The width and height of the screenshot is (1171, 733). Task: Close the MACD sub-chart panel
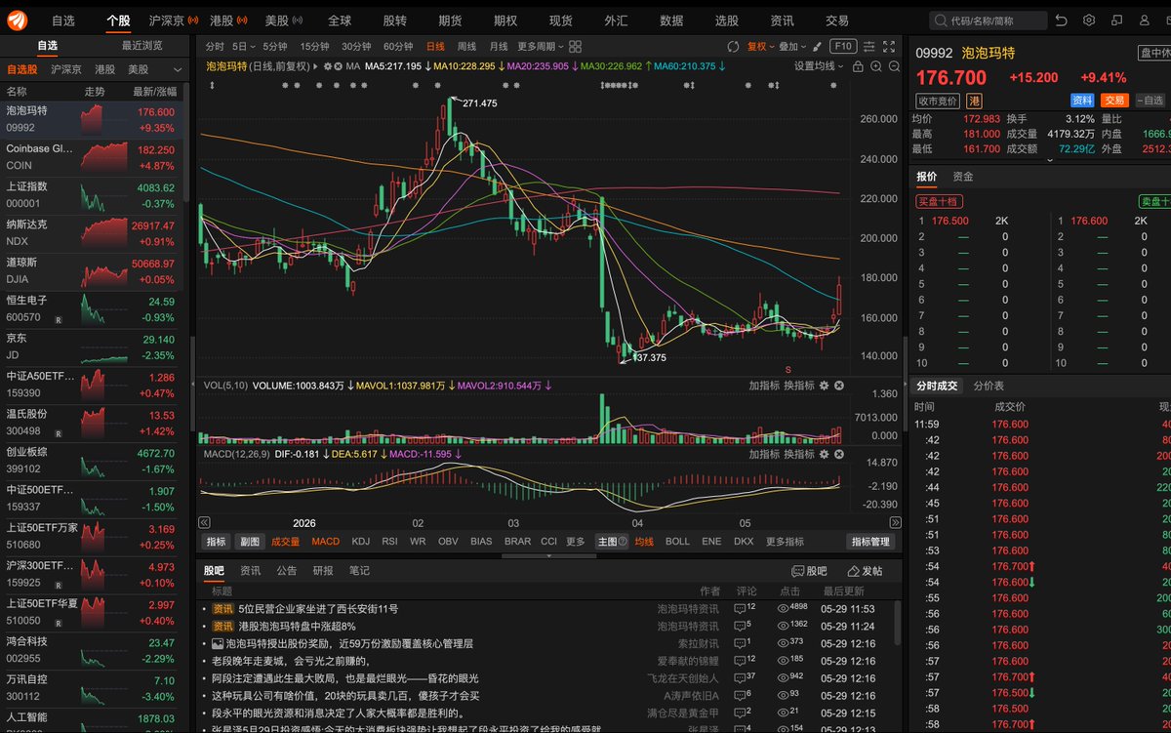pos(838,454)
